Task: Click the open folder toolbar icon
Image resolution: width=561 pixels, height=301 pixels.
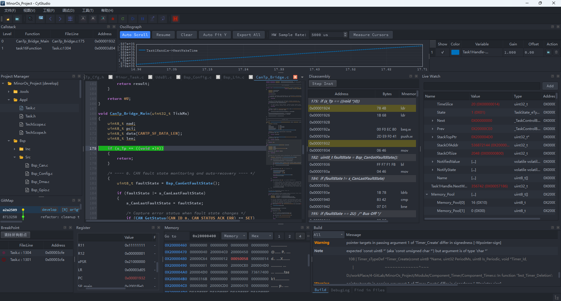Action: coord(8,19)
